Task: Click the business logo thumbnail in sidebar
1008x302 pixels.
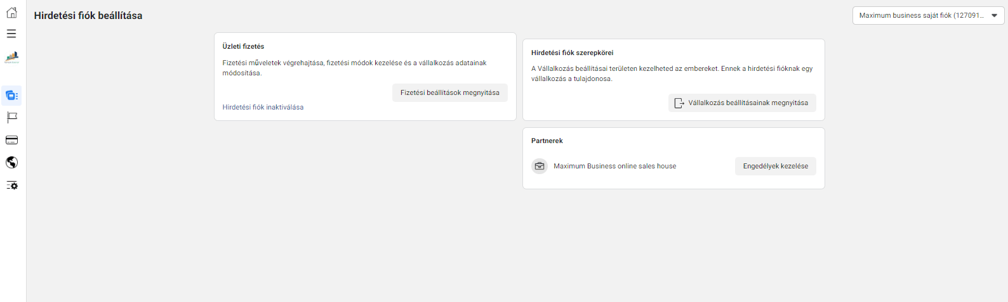Action: pos(11,58)
